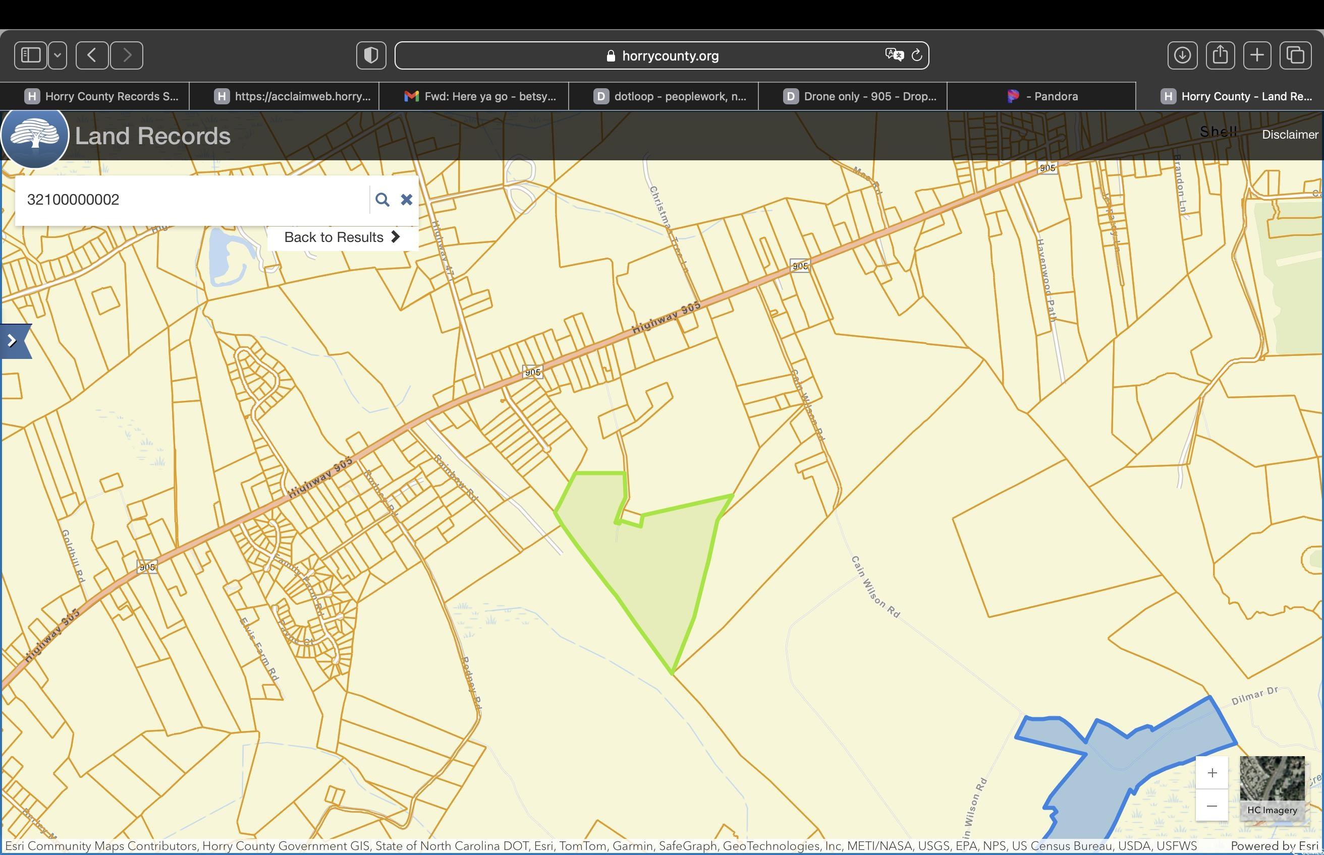Click the search magnifier icon
Screen dimensions: 1324x855
tap(381, 200)
